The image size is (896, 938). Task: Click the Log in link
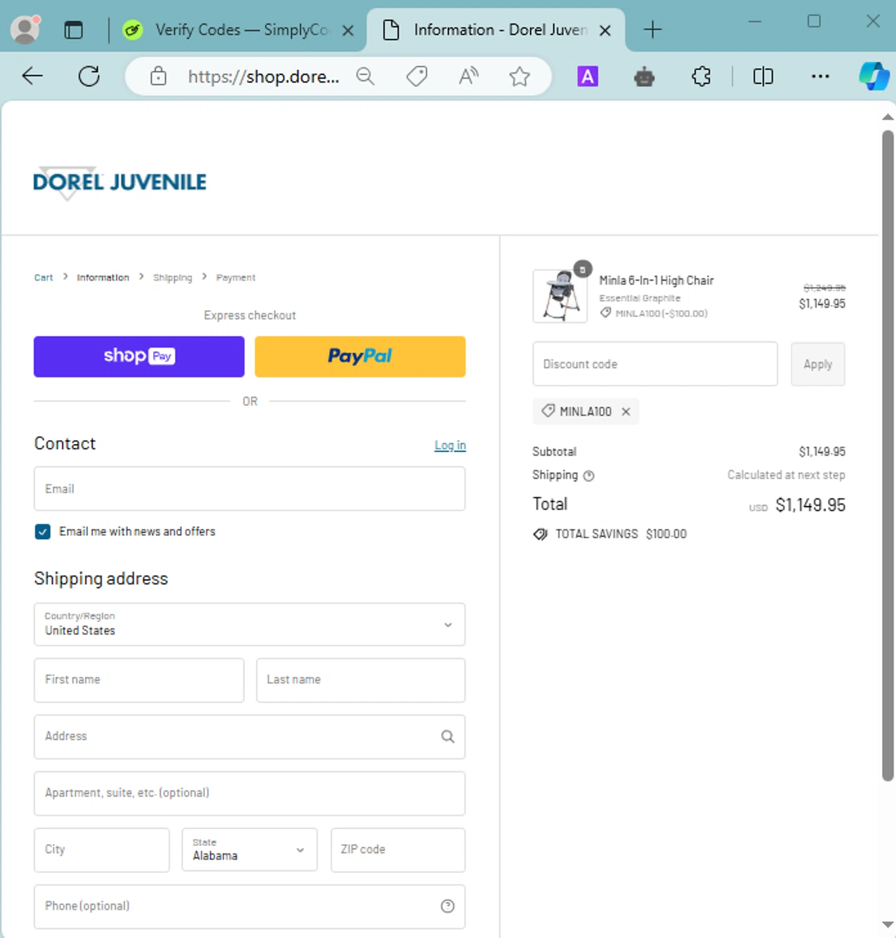pos(450,445)
